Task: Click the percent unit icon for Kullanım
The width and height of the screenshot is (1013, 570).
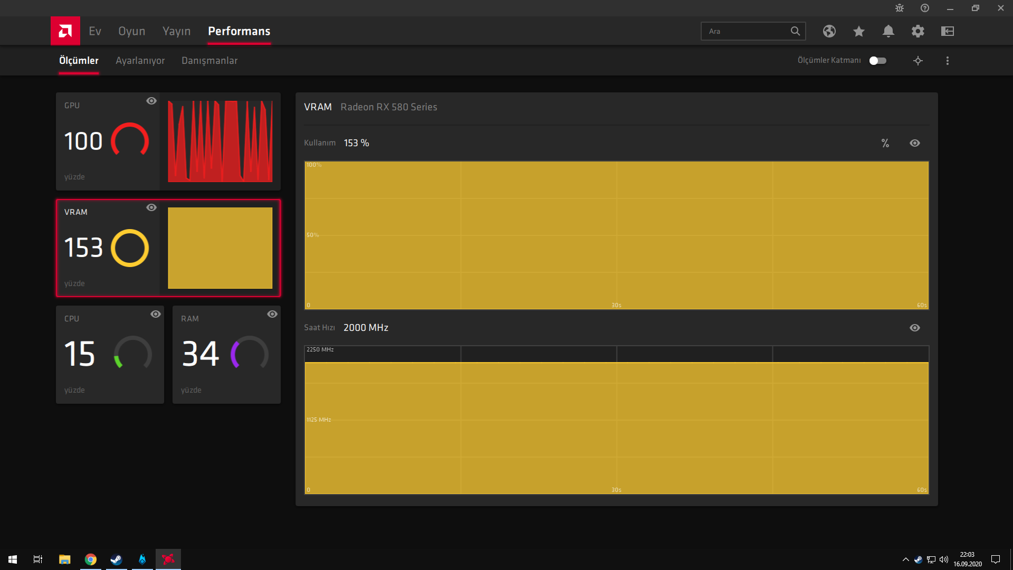Action: tap(885, 143)
